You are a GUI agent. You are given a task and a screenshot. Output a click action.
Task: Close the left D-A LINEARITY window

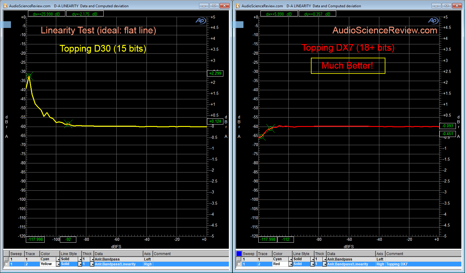tap(224, 6)
